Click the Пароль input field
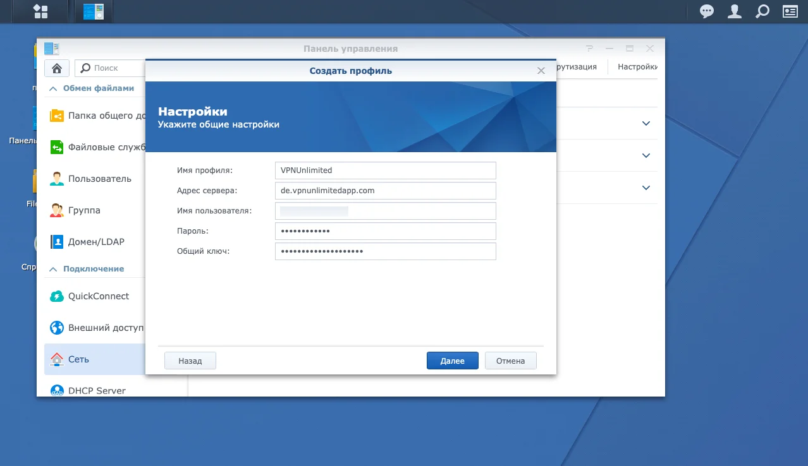Viewport: 808px width, 466px height. click(385, 231)
